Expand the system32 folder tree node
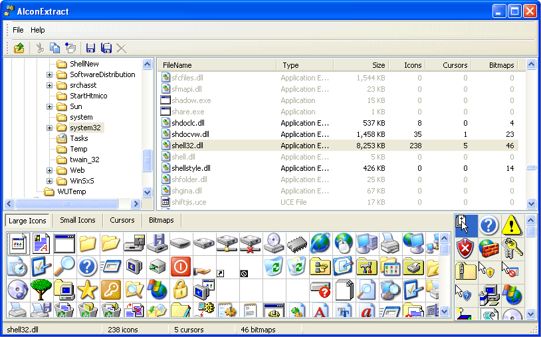The height and width of the screenshot is (337, 541). pos(50,128)
